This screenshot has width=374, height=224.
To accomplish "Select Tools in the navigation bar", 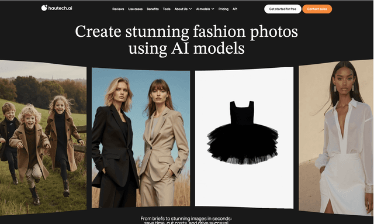I will coord(167,9).
